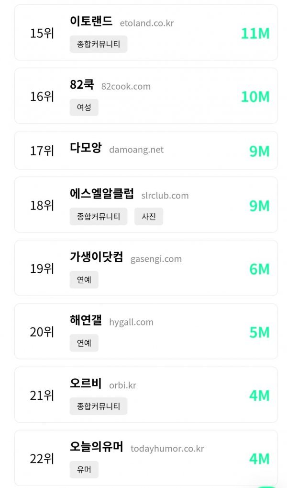The width and height of the screenshot is (287, 488).
Task: Select the 사진 category tag
Action: 149,217
